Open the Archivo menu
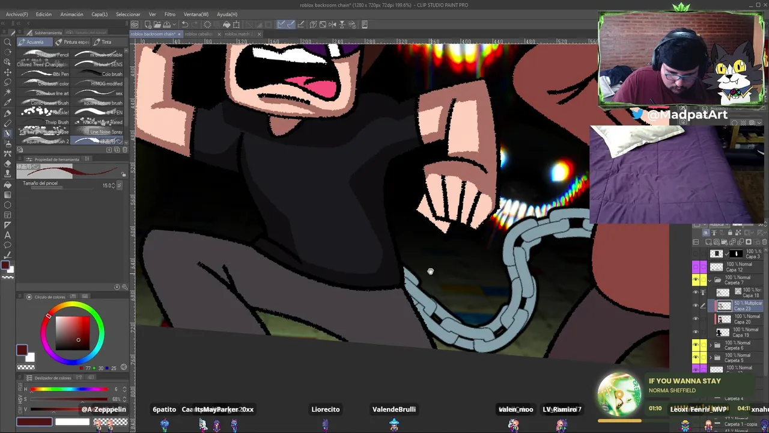 tap(17, 14)
